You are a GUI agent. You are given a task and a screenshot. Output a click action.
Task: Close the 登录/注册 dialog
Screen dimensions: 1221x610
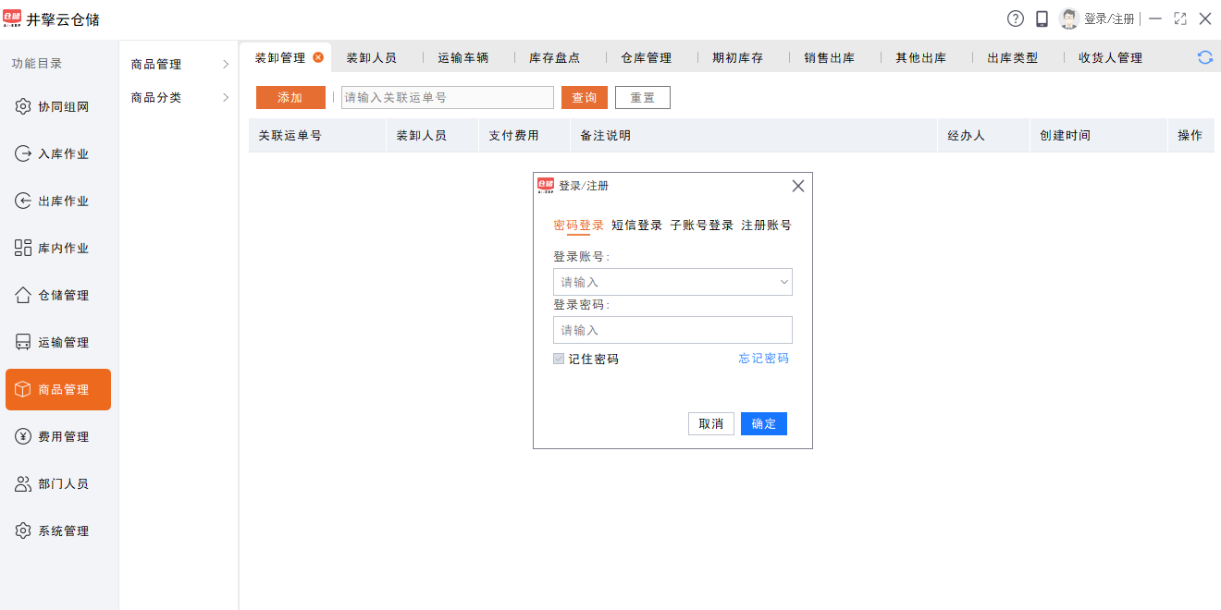click(798, 186)
